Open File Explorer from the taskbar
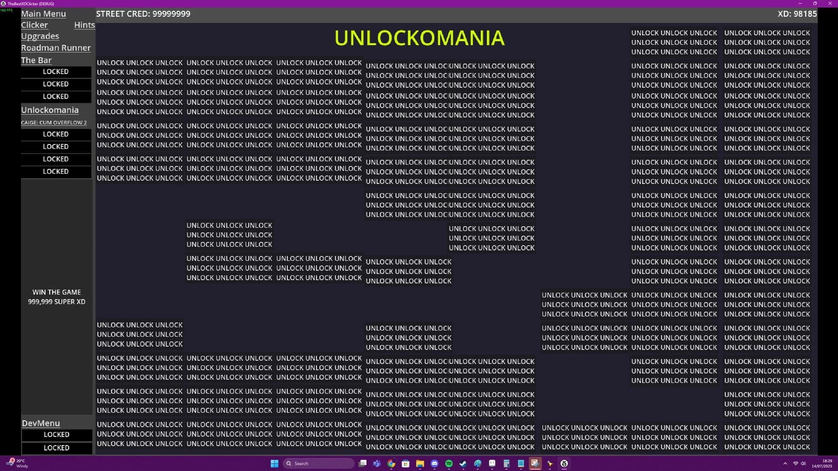The width and height of the screenshot is (838, 471). 420,464
